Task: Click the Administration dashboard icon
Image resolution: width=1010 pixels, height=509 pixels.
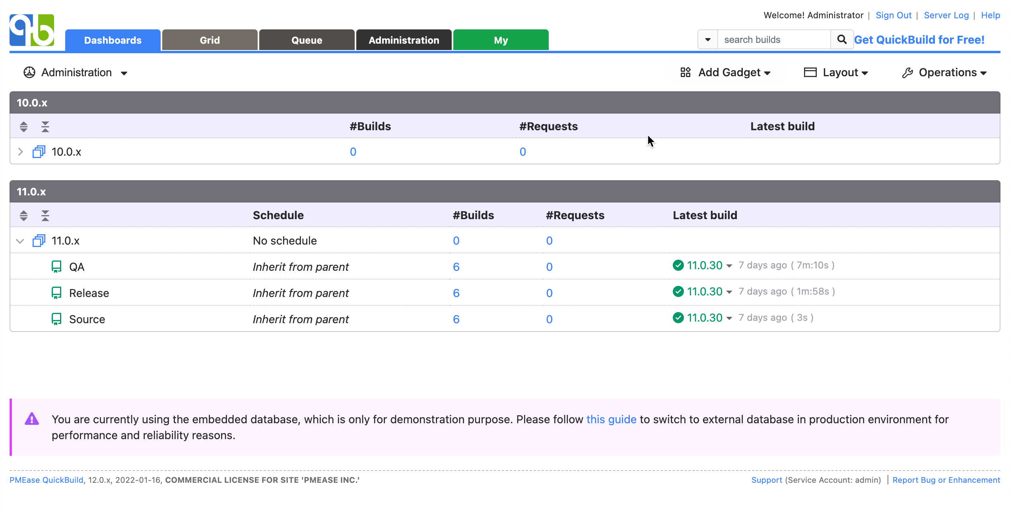Action: (x=29, y=72)
